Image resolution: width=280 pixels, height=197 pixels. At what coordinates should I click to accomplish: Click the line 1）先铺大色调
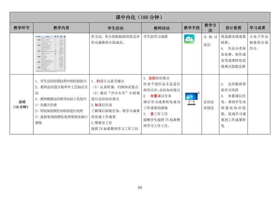[x=46, y=105]
